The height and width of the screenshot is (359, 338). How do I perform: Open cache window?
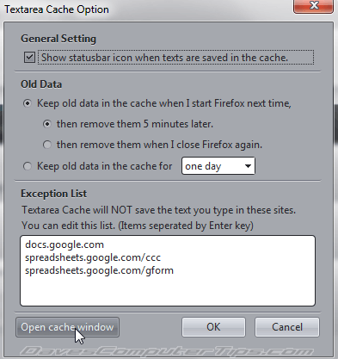click(x=67, y=327)
